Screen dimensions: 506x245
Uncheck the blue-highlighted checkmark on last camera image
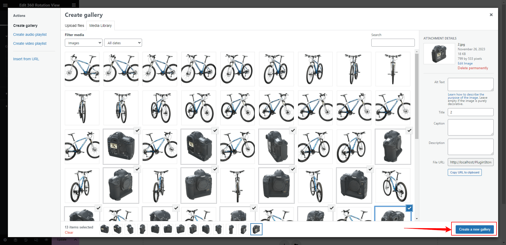(409, 208)
